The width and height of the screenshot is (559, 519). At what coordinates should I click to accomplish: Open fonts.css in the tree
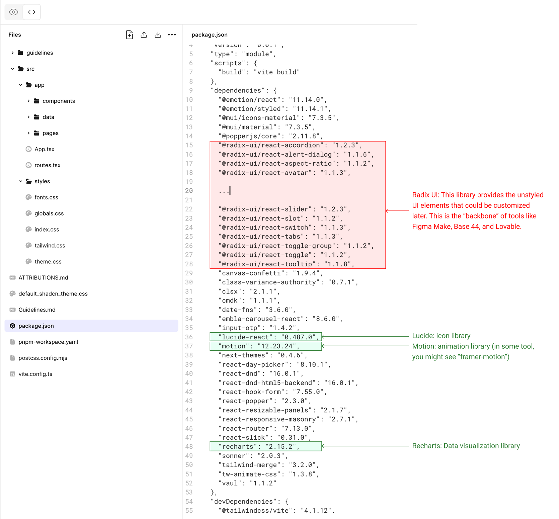tap(46, 197)
